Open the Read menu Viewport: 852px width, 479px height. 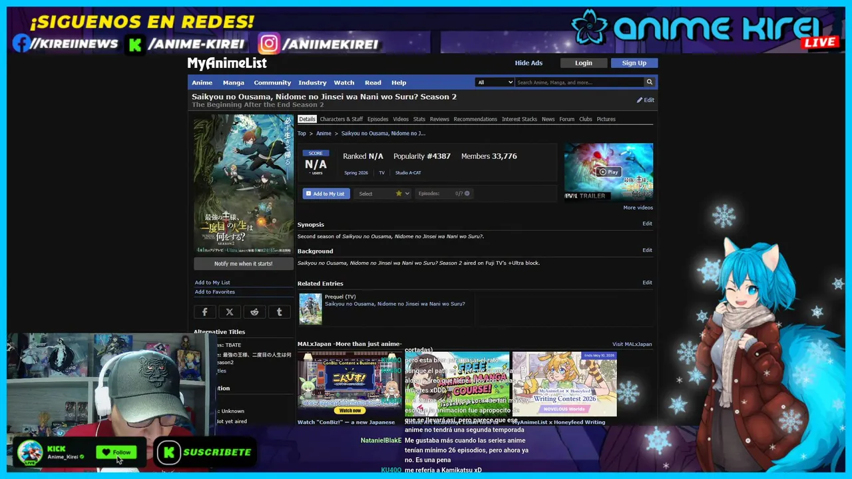(373, 82)
